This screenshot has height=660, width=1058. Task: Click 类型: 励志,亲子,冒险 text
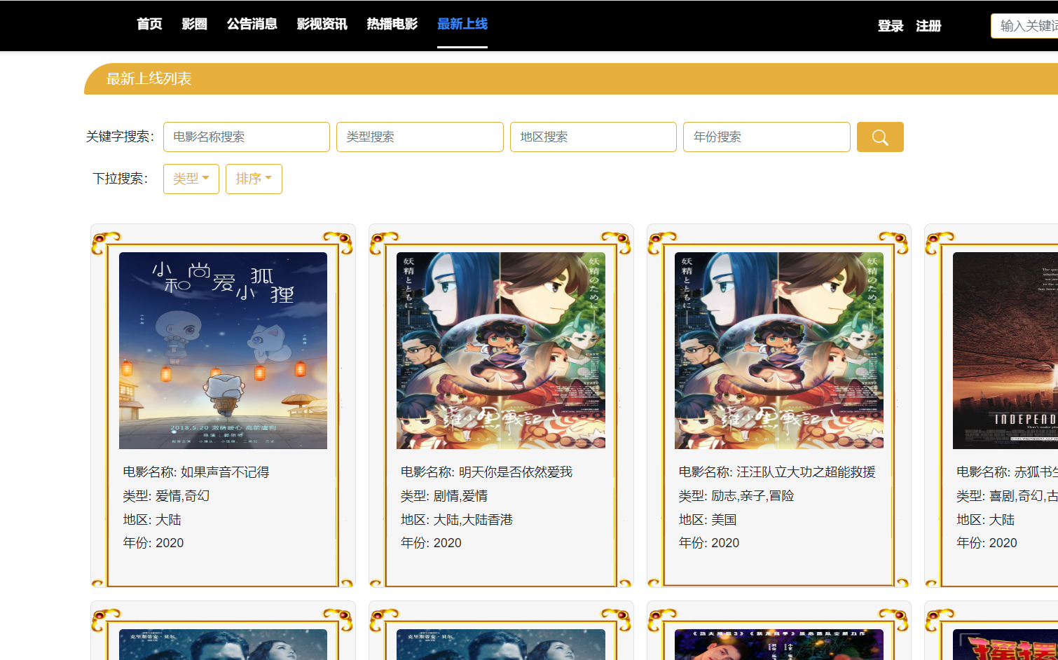[x=736, y=496]
